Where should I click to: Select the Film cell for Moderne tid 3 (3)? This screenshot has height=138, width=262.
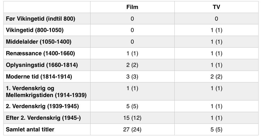[x=132, y=77]
